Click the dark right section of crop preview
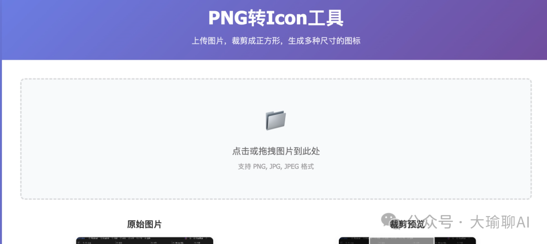The height and width of the screenshot is (244, 547). tap(455, 241)
